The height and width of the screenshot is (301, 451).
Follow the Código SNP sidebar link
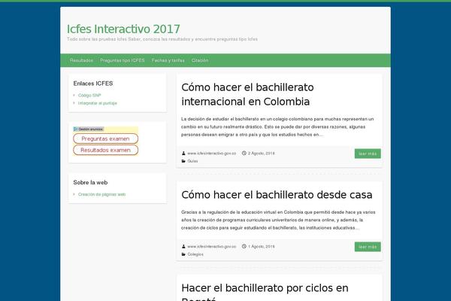89,96
